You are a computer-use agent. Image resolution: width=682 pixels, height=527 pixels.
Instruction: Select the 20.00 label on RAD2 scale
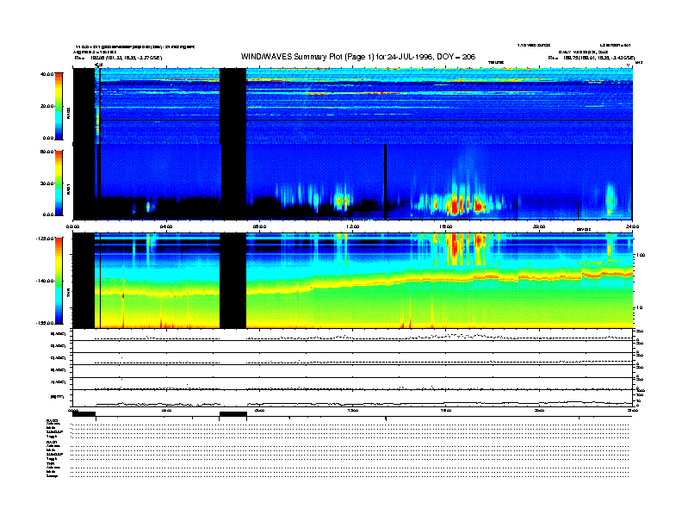pyautogui.click(x=46, y=106)
